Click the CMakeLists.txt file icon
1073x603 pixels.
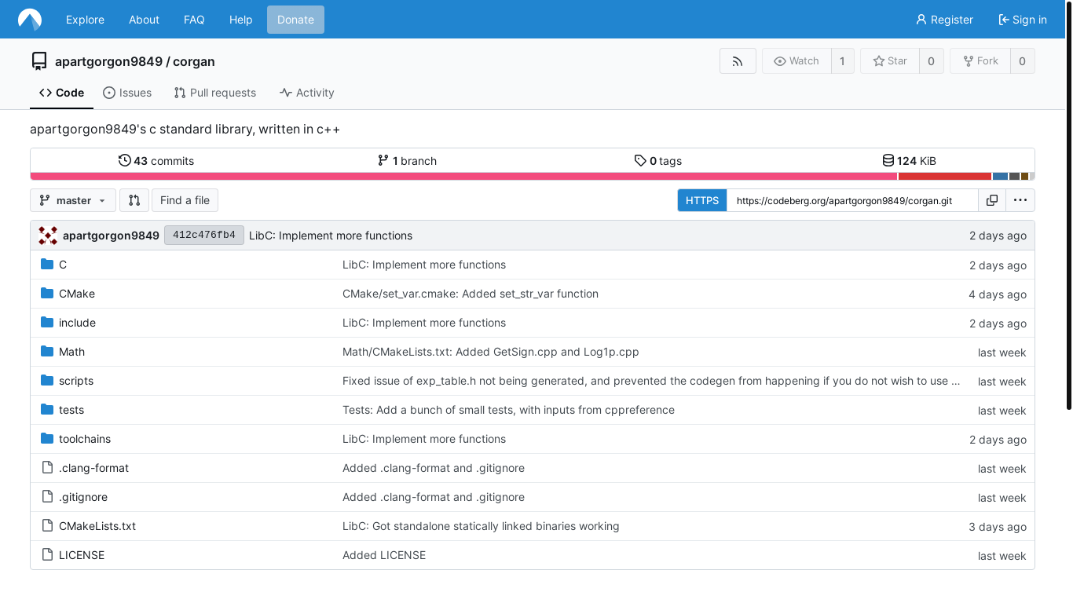pyautogui.click(x=47, y=526)
